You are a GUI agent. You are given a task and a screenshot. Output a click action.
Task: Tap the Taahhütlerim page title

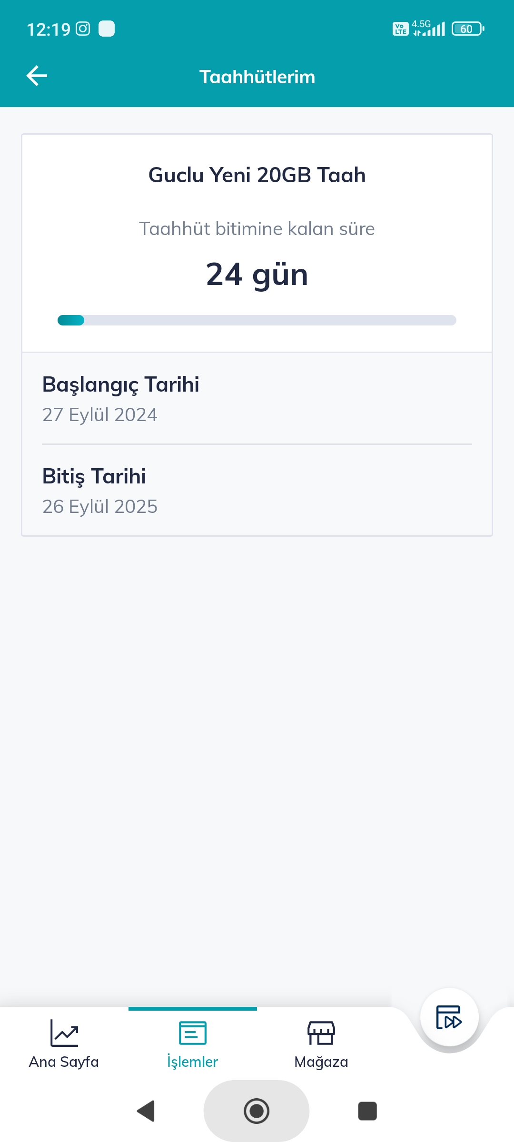[257, 77]
